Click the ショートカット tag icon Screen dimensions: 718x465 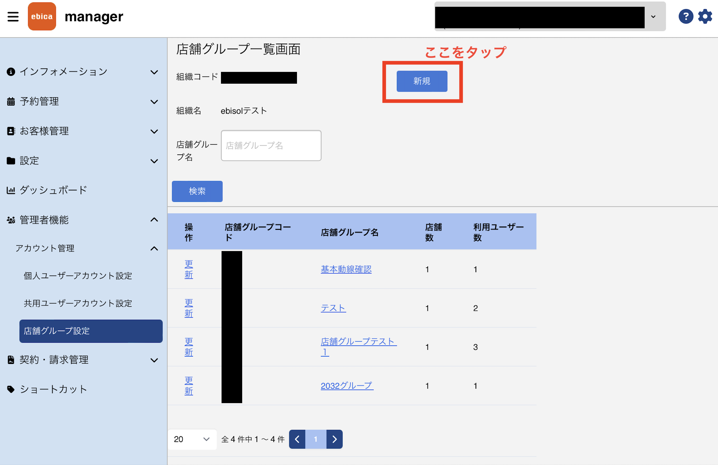(11, 389)
